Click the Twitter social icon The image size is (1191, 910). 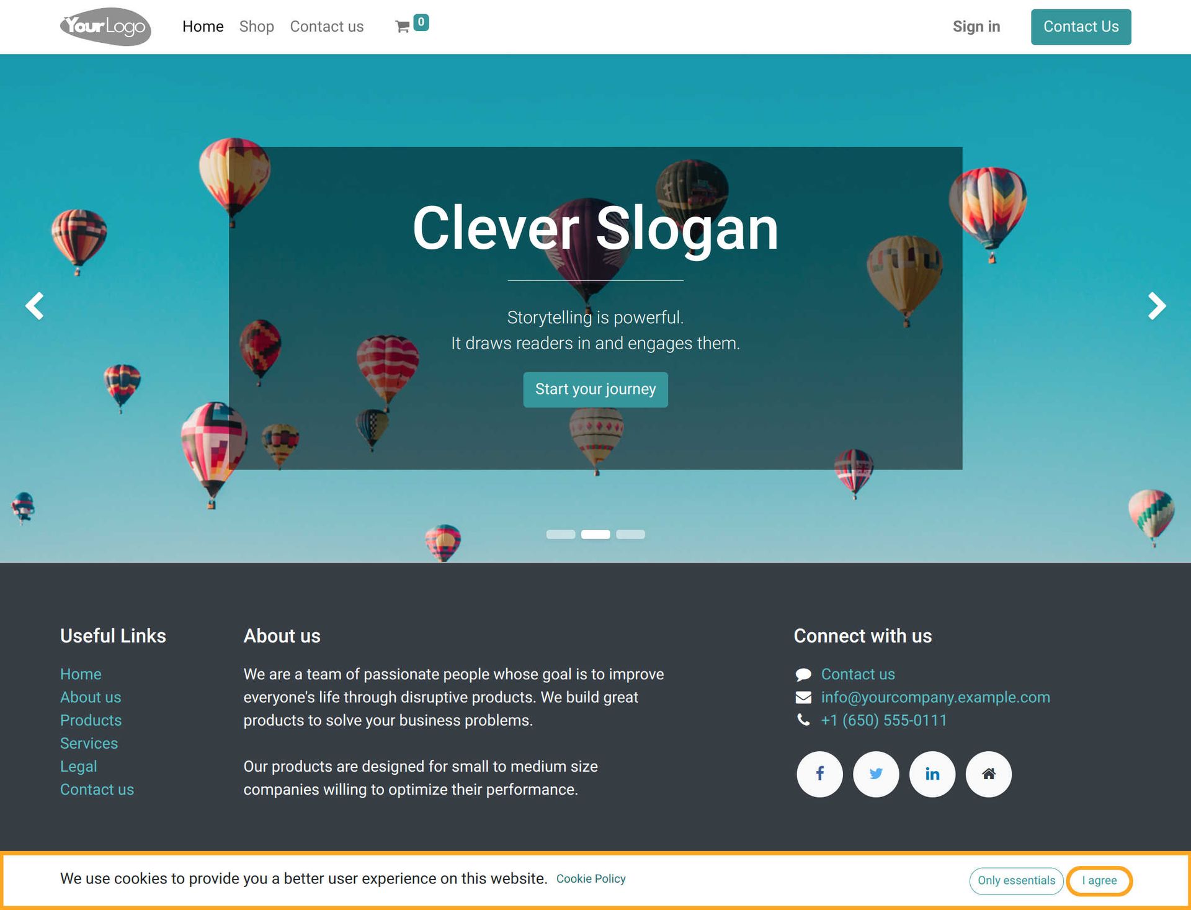[x=875, y=774]
